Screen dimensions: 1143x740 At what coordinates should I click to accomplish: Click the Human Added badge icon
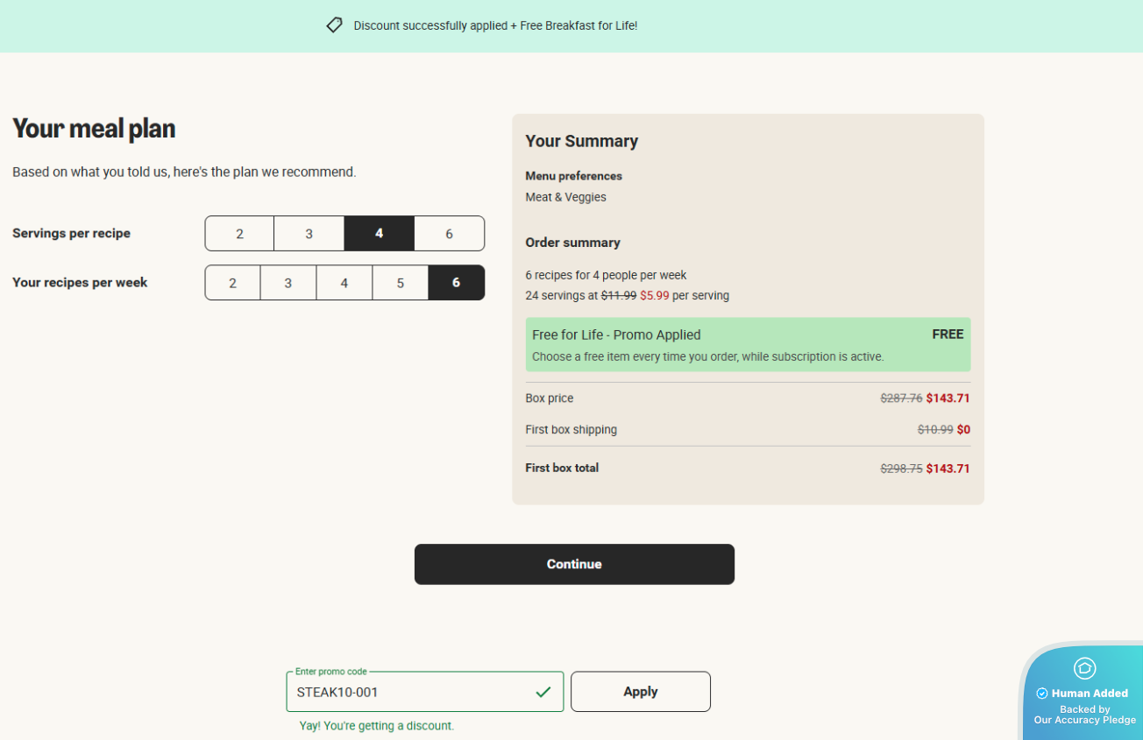(x=1084, y=668)
